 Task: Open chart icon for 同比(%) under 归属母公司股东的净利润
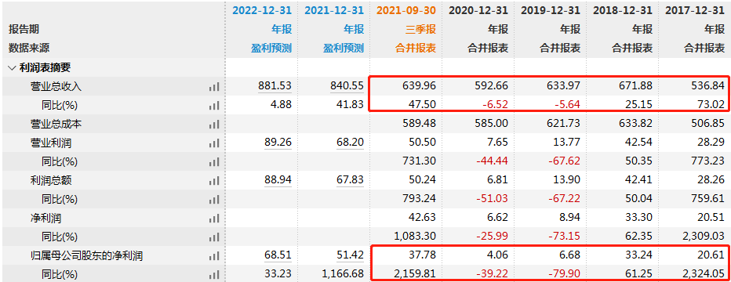pyautogui.click(x=214, y=274)
